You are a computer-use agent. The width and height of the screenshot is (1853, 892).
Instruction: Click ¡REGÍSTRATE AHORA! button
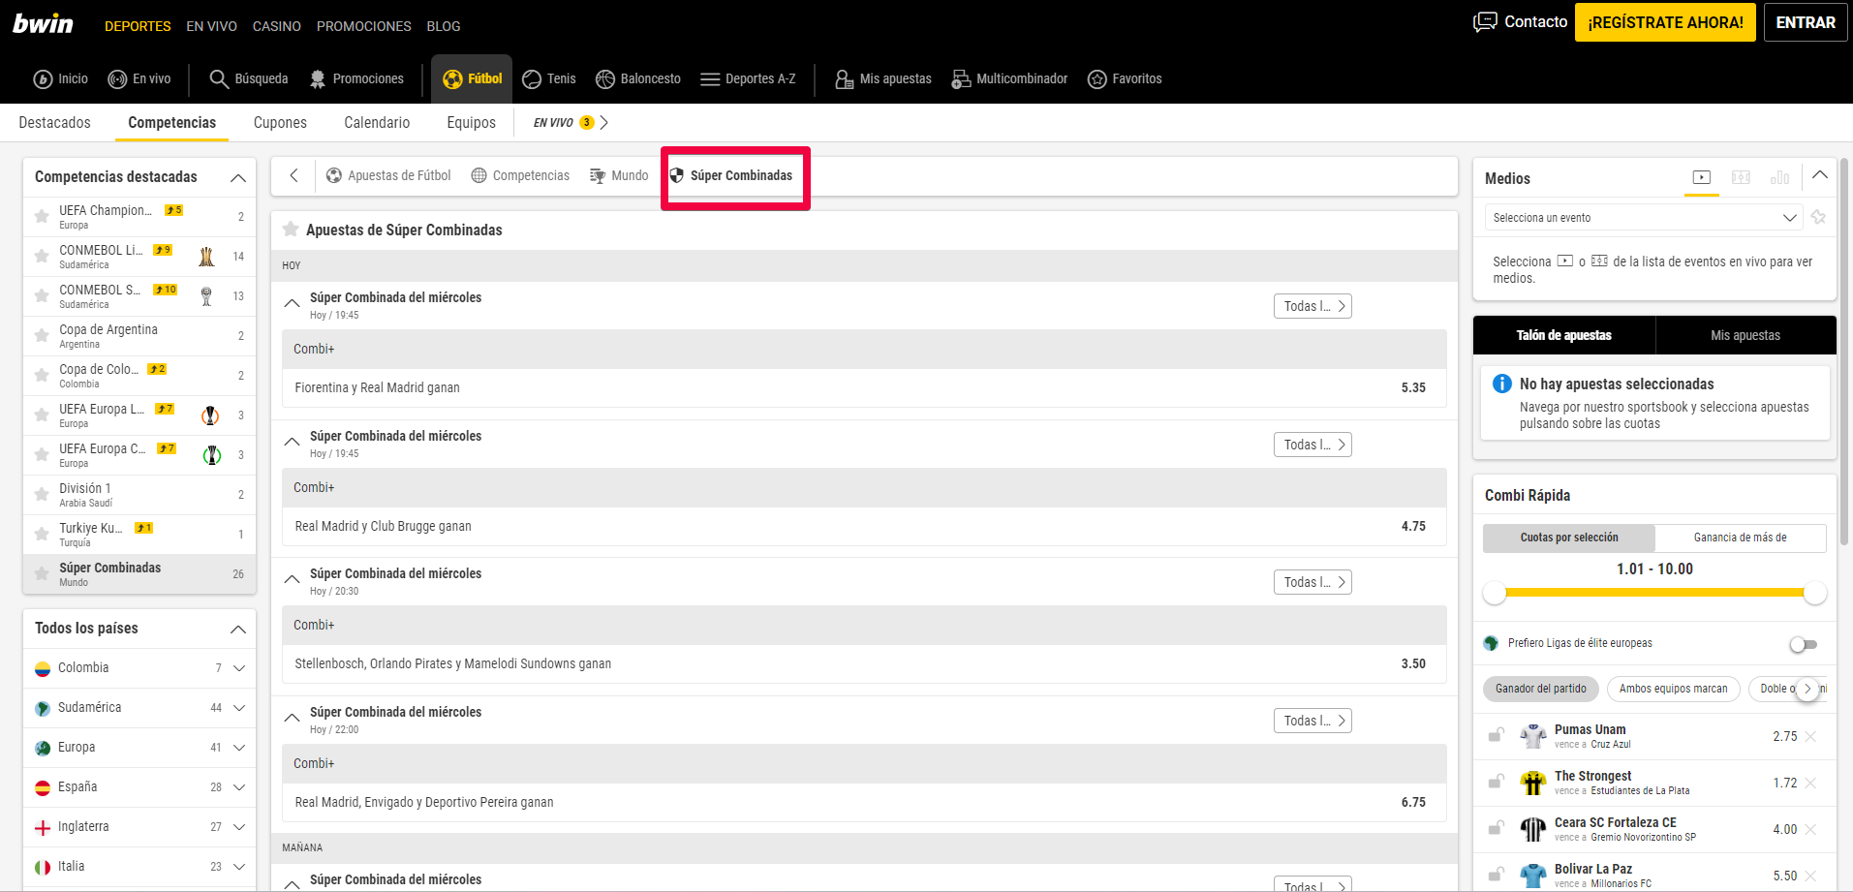1665,22
